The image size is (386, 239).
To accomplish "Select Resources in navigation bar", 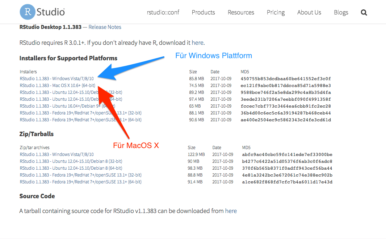I will 241,12.
